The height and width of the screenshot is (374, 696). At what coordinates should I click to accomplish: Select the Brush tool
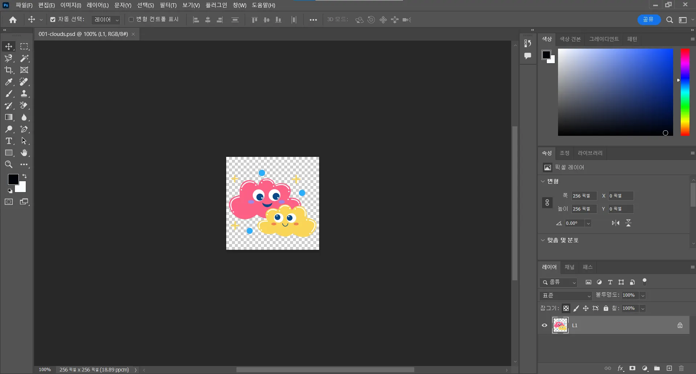pos(9,94)
